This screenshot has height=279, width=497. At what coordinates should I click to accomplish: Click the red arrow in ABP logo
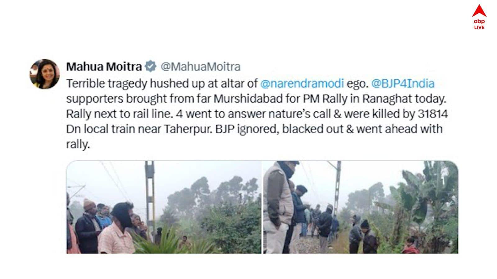(479, 11)
